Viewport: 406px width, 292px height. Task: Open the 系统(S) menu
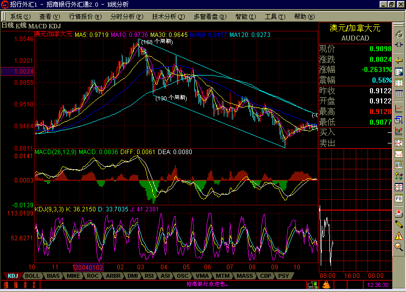tap(20, 17)
